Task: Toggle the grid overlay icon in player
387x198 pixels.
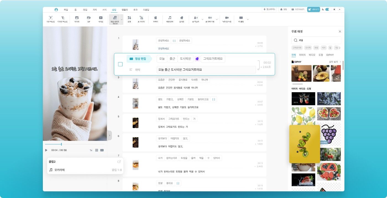Action: click(97, 150)
